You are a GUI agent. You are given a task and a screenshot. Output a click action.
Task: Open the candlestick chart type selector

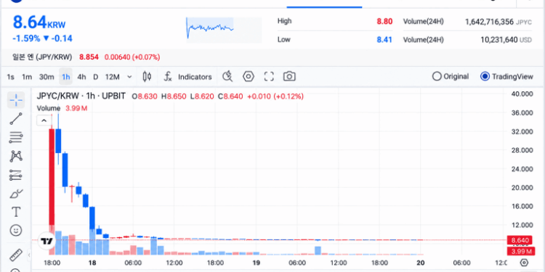point(147,77)
